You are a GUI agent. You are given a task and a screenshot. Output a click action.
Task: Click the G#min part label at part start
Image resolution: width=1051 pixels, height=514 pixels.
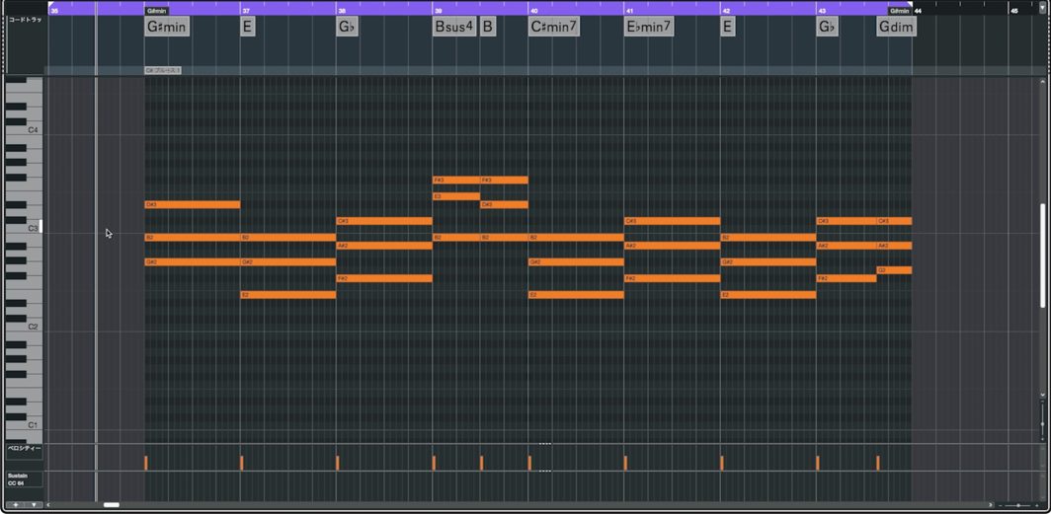(x=157, y=11)
